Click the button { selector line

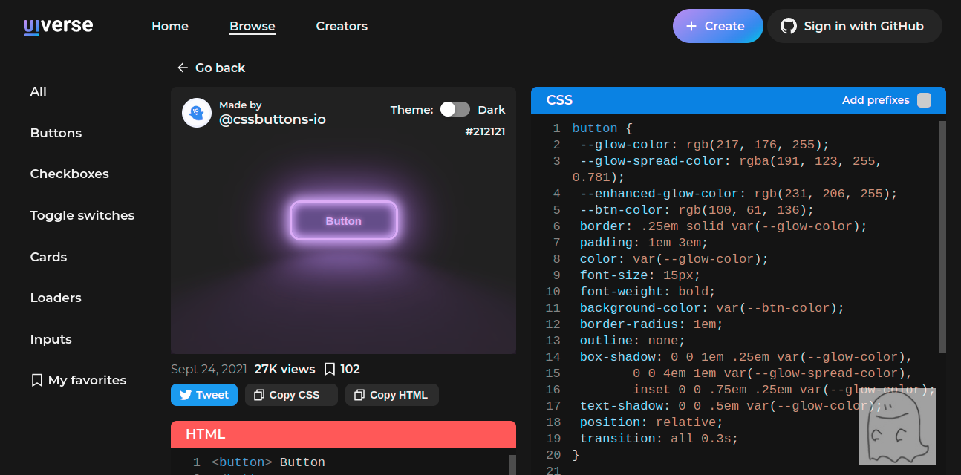602,128
